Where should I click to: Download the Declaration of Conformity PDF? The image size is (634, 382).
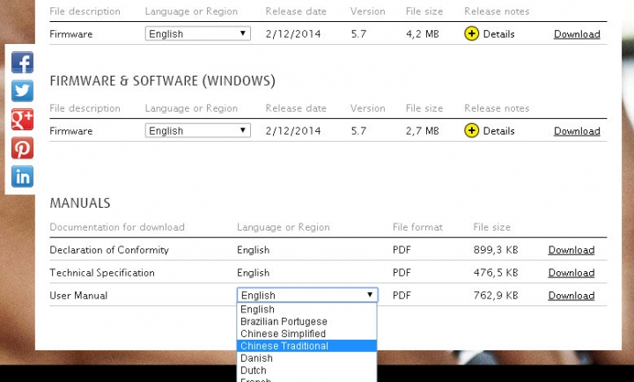coord(571,250)
